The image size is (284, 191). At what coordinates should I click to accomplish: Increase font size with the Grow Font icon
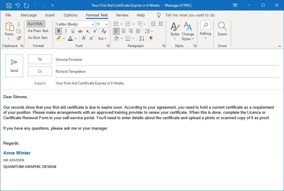click(x=84, y=38)
